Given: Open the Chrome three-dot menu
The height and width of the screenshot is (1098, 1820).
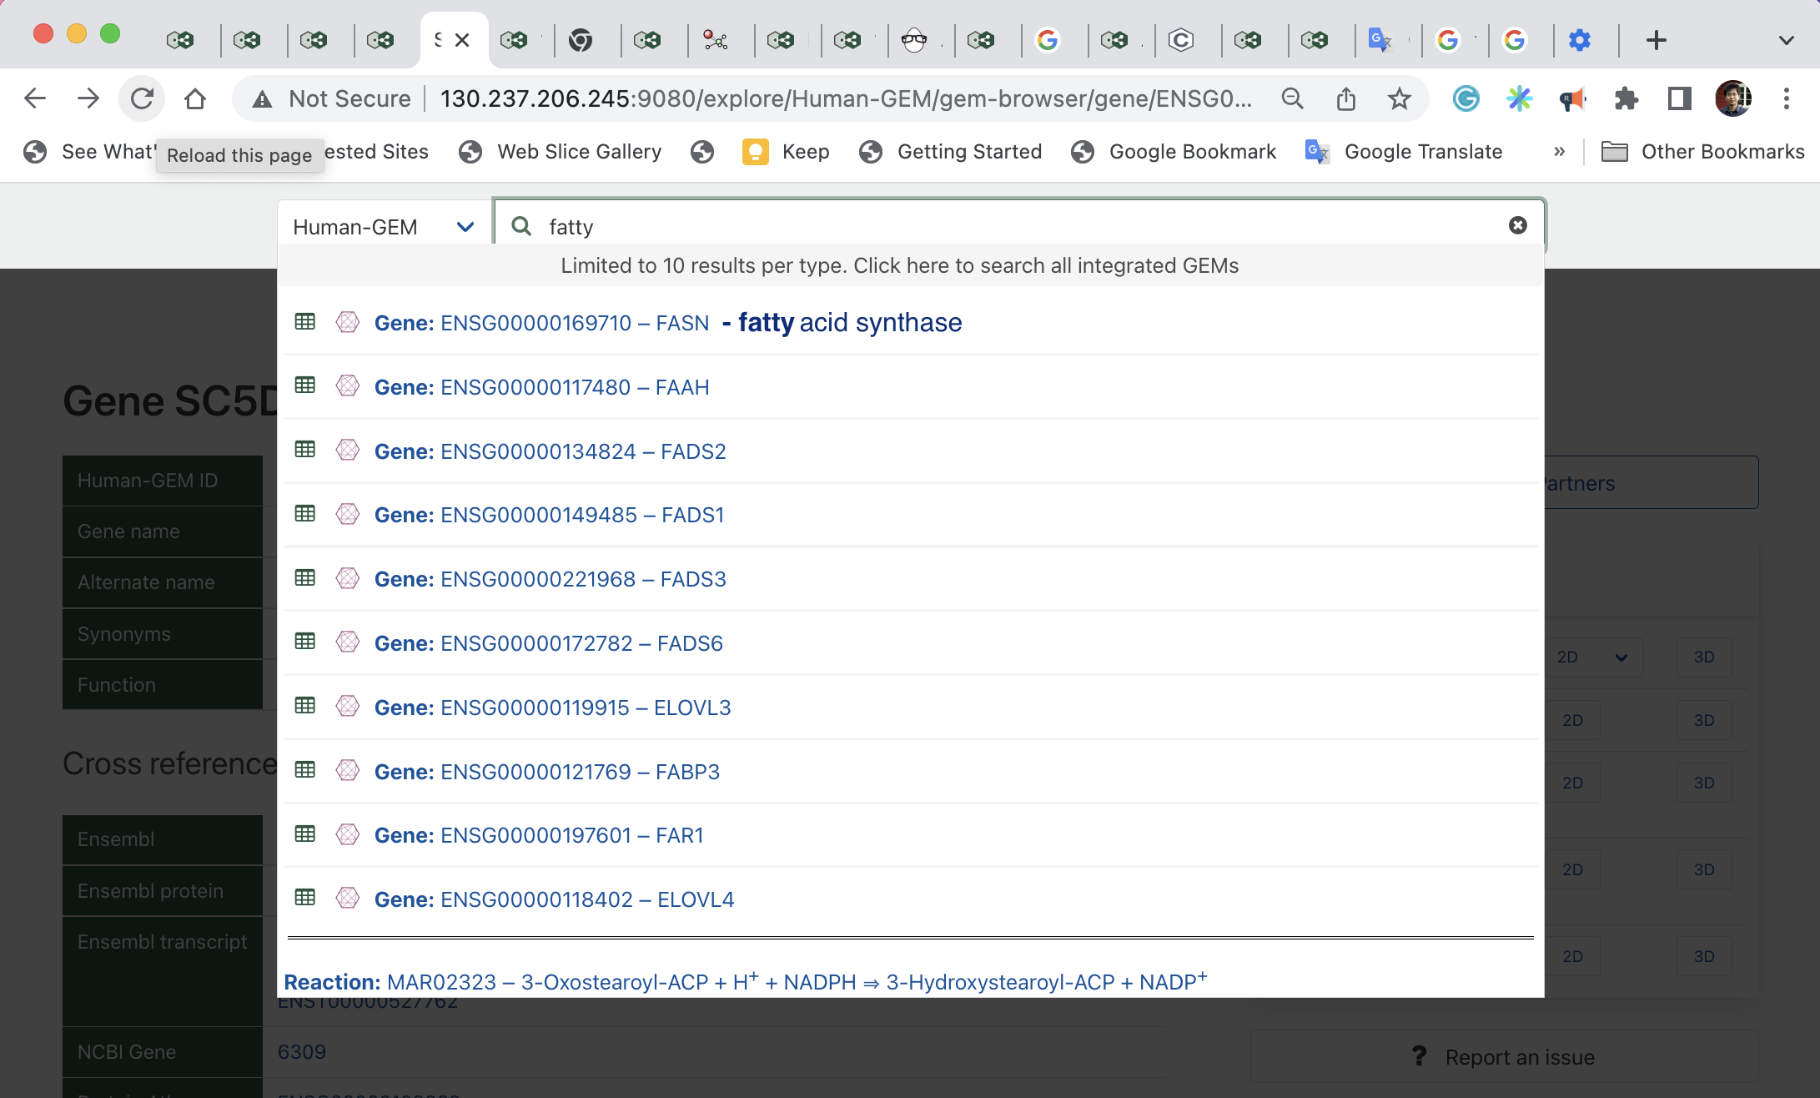Looking at the screenshot, I should (x=1786, y=99).
